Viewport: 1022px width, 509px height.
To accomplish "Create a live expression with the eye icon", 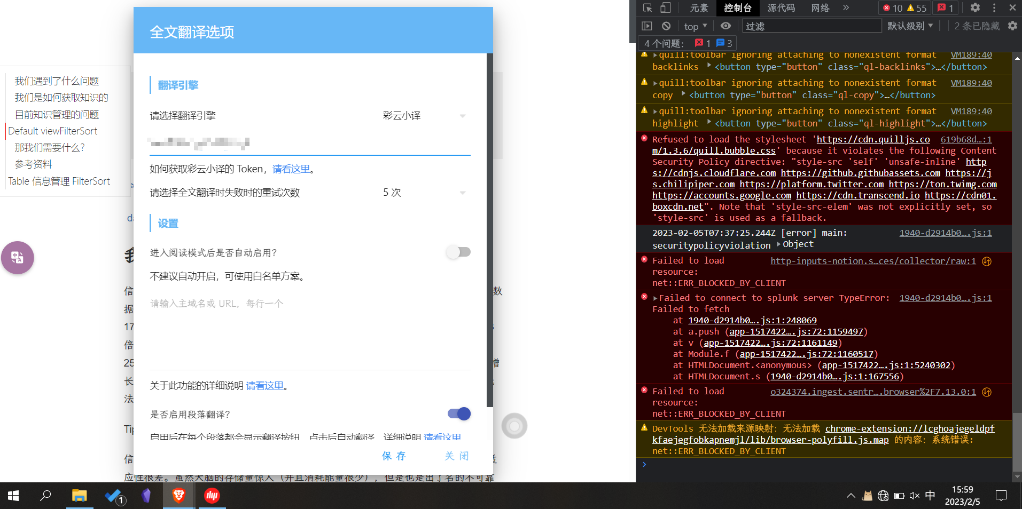I will (725, 26).
